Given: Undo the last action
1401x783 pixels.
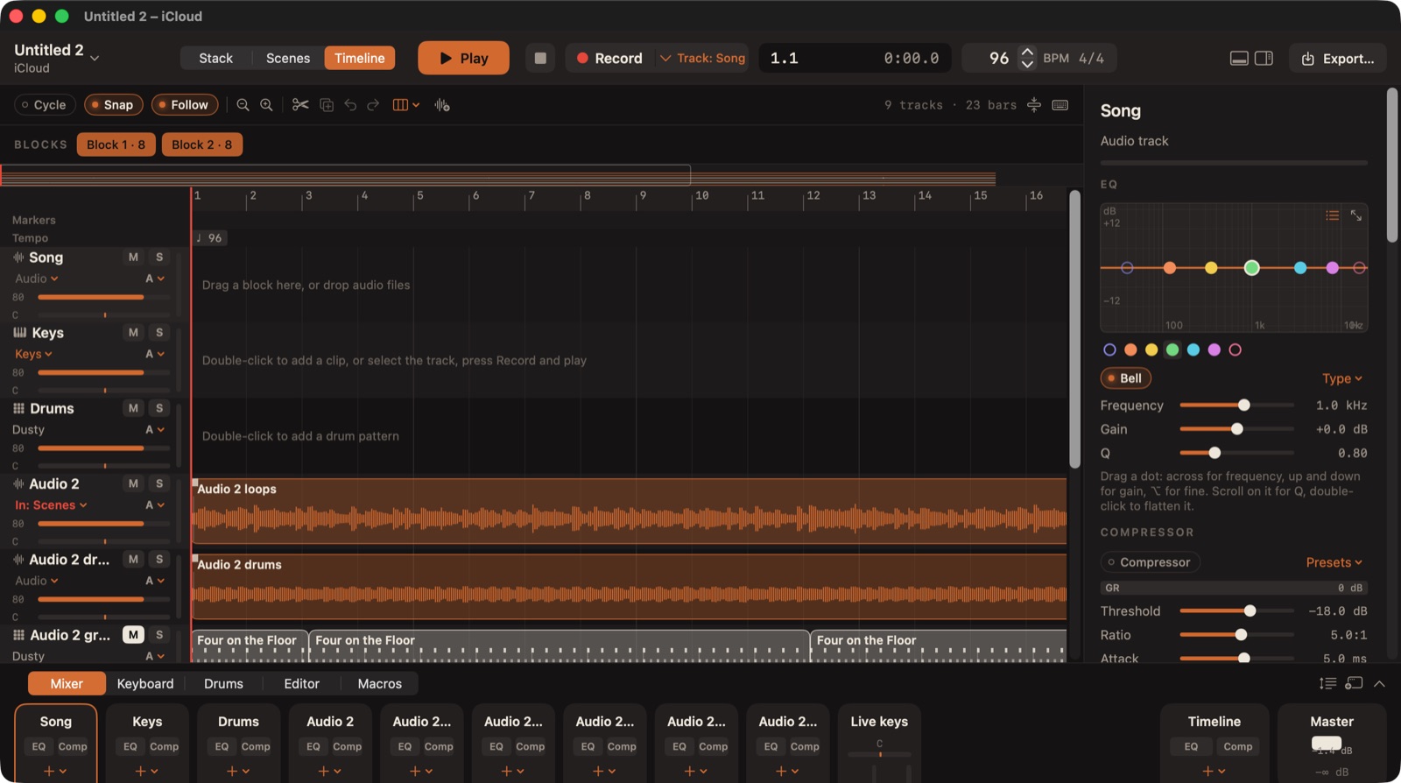Looking at the screenshot, I should pyautogui.click(x=350, y=105).
